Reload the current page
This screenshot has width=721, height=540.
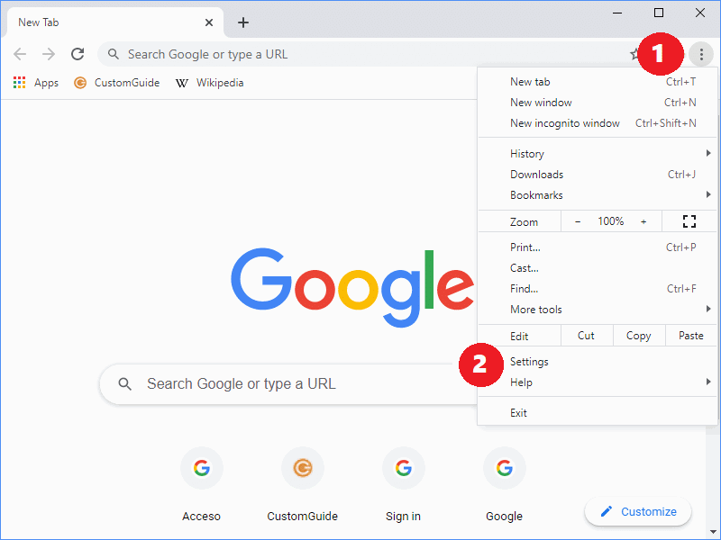[78, 54]
